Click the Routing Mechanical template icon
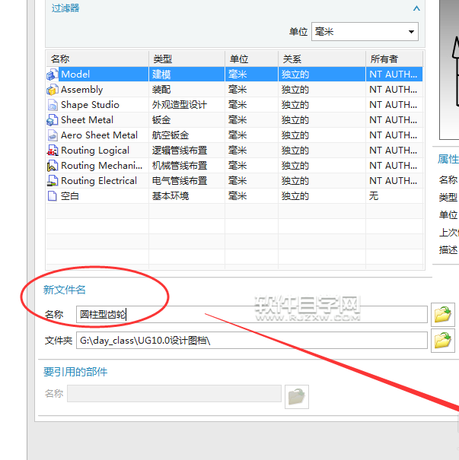This screenshot has width=459, height=460. pos(53,166)
